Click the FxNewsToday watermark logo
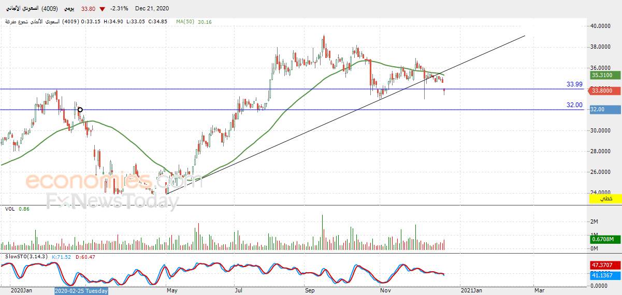Viewport: 622px width, 295px height. tap(112, 201)
